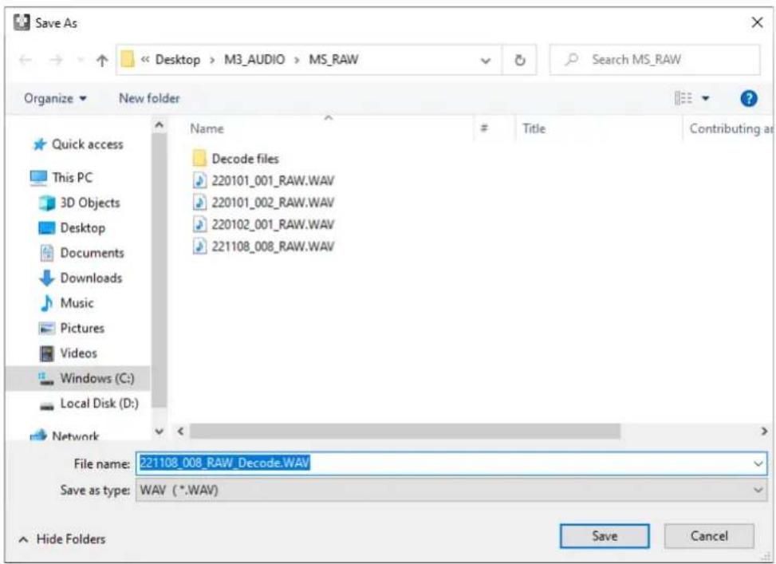Image resolution: width=776 pixels, height=564 pixels.
Task: Click the 3D Objects cube icon
Action: point(47,203)
